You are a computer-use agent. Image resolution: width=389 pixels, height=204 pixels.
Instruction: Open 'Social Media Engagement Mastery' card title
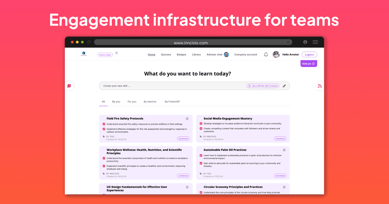pyautogui.click(x=228, y=119)
